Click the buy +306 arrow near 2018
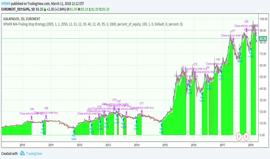270x159 pixels. [251, 49]
